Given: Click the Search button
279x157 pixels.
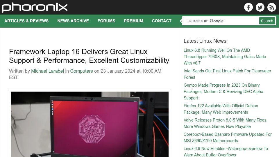Looking at the screenshot, I should click(x=267, y=21).
